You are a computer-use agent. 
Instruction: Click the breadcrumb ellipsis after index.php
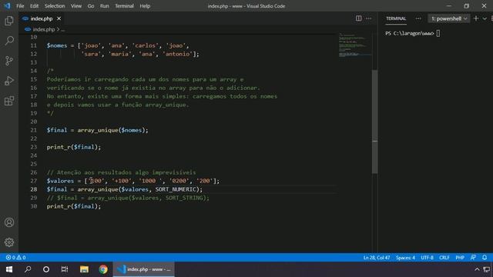pyautogui.click(x=63, y=29)
